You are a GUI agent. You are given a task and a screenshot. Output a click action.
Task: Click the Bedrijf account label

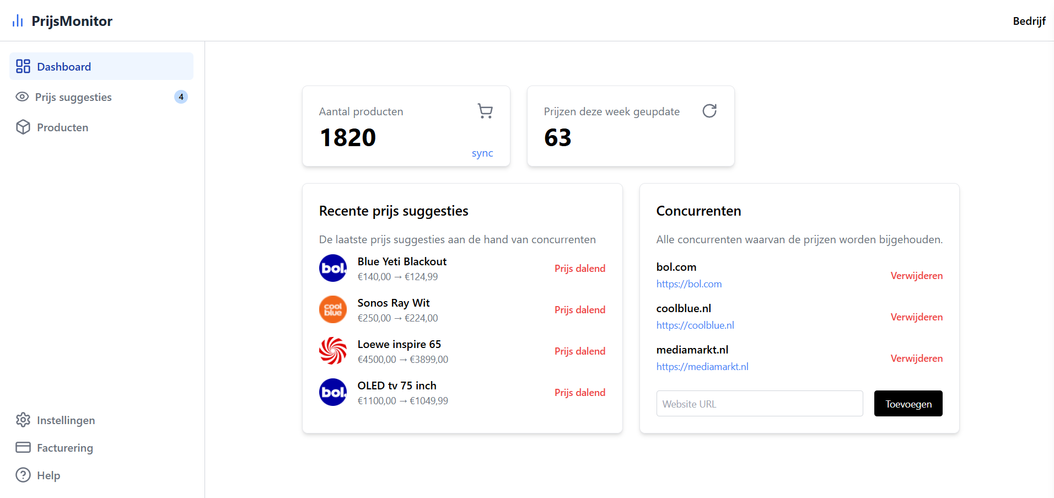[1029, 21]
